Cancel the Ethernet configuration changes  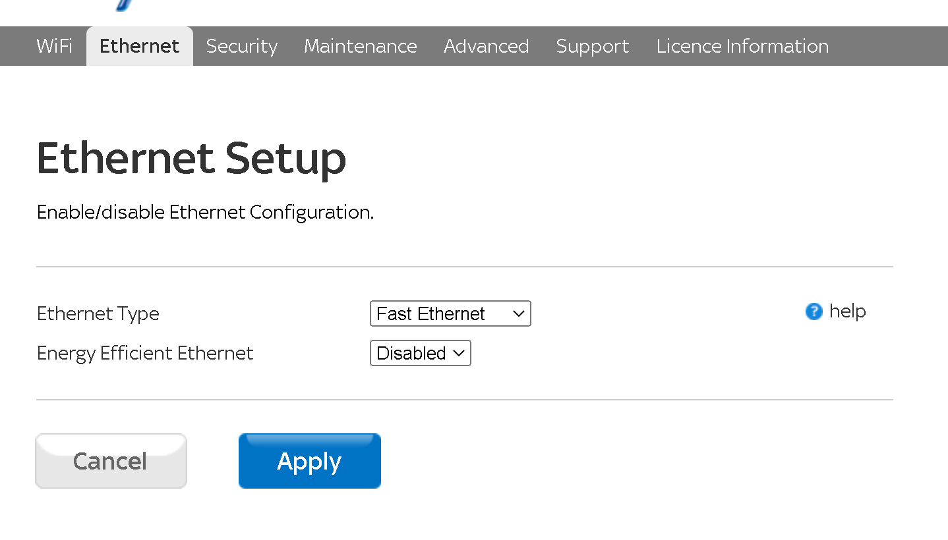[x=110, y=461]
